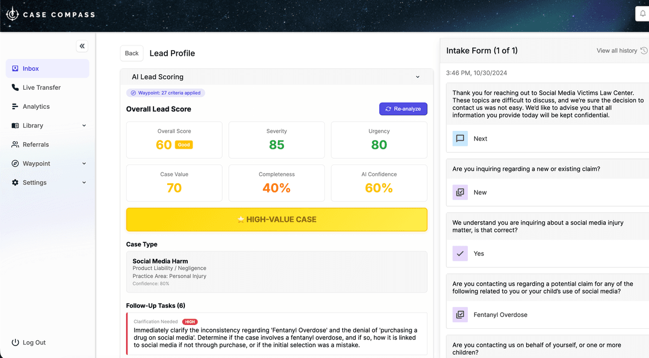Select the checkbox icon beside New
Image resolution: width=649 pixels, height=358 pixels.
[460, 192]
